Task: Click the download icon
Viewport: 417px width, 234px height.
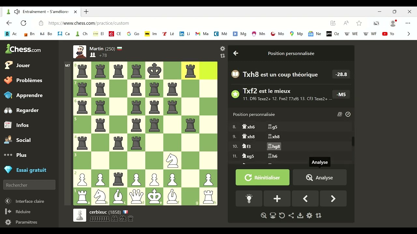Action: (300, 215)
